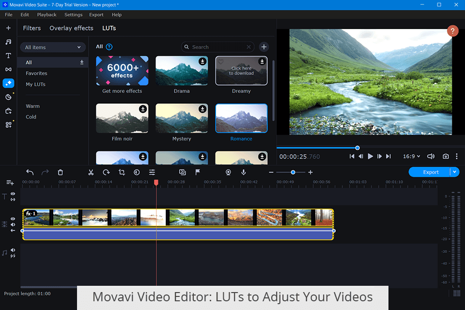Click the help question mark by All

[109, 47]
